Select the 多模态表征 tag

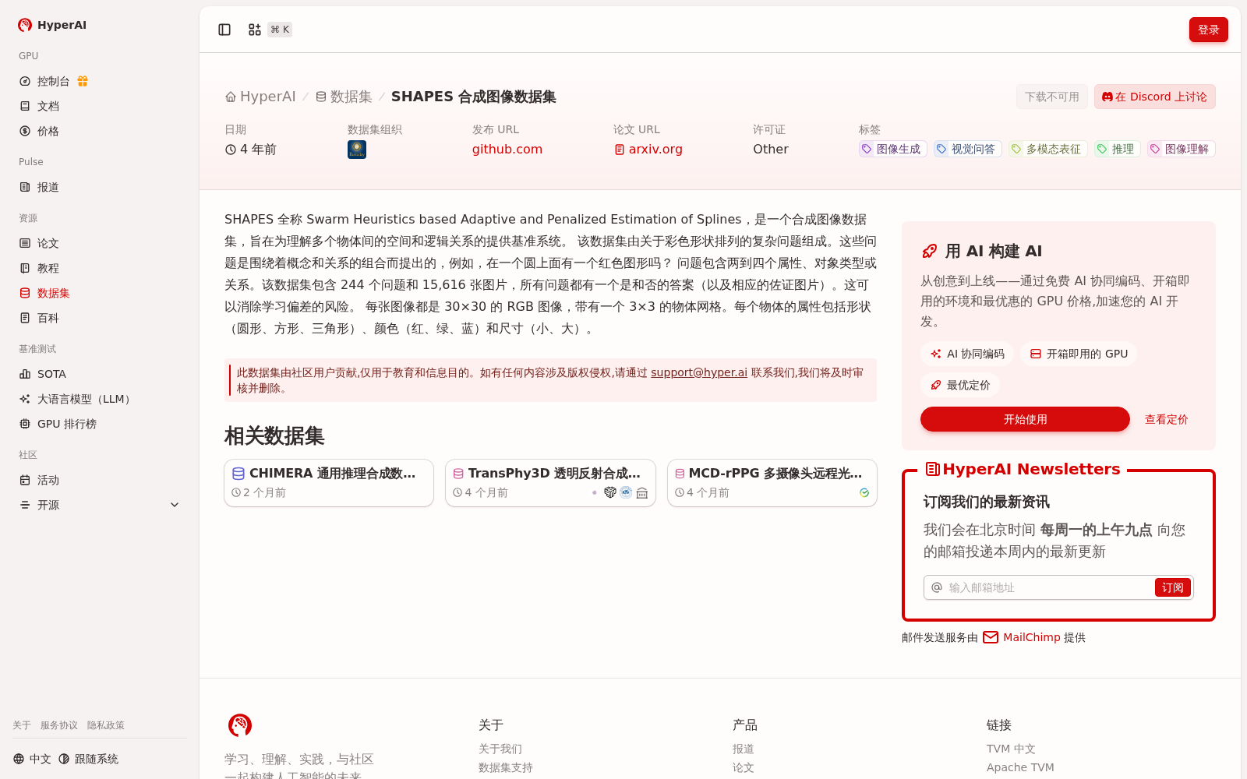click(1048, 149)
